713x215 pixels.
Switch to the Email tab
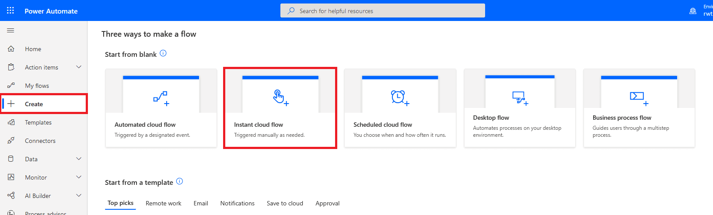201,203
